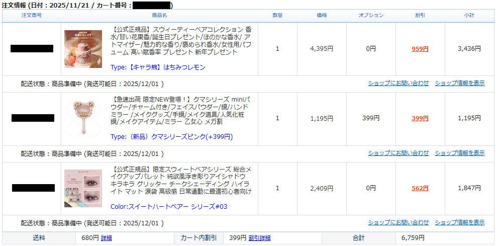This screenshot has width=496, height=246.
Task: Click the 959円 discount link
Action: [420, 49]
